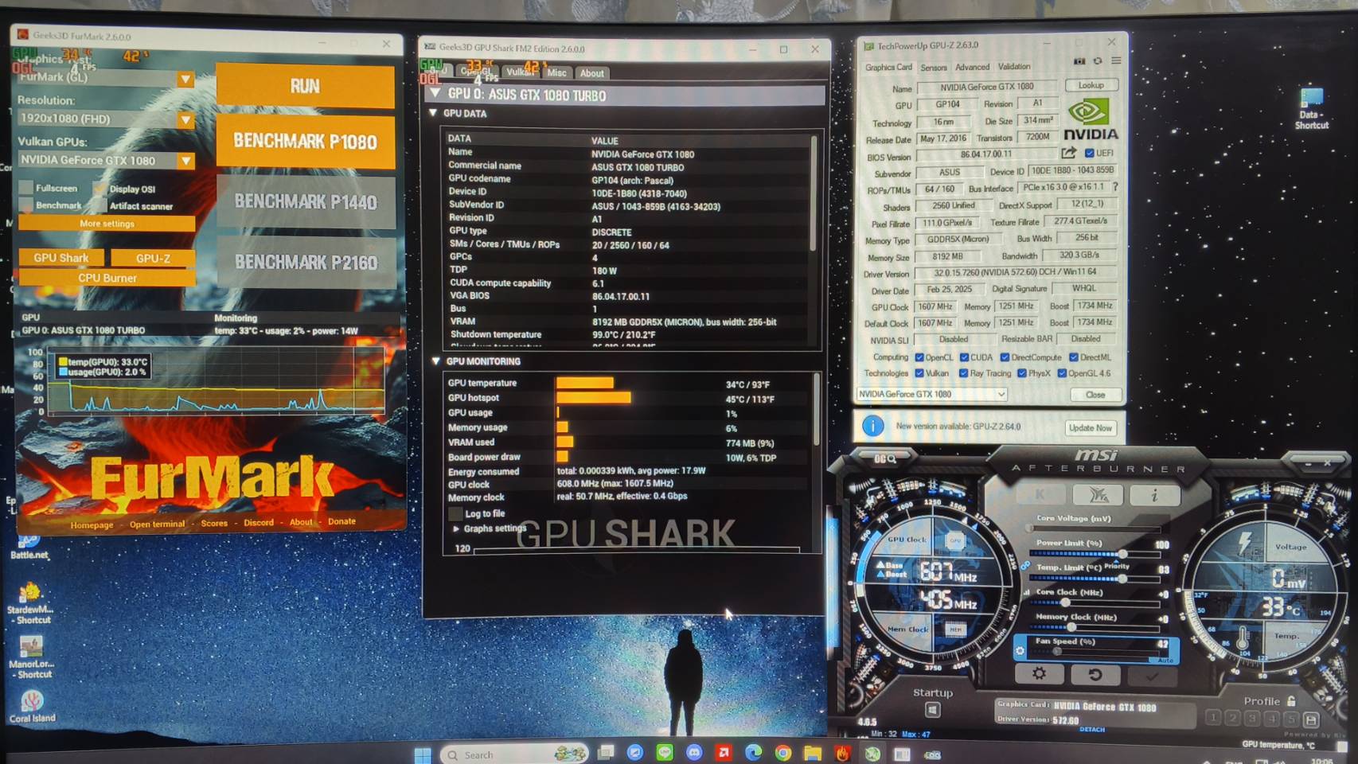Refresh GPU-Z with the refresh icon
The height and width of the screenshot is (764, 1358).
[1098, 61]
